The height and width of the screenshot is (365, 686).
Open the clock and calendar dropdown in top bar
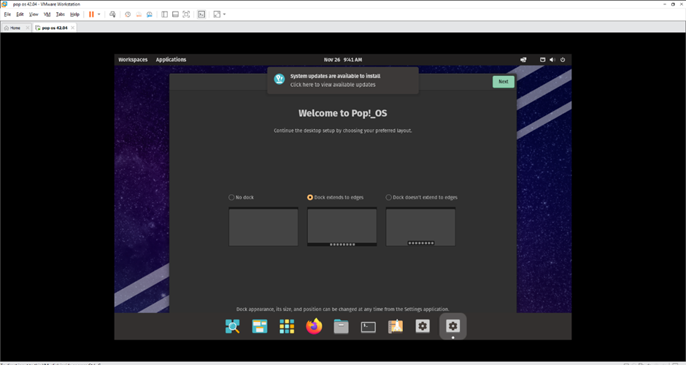tap(342, 59)
